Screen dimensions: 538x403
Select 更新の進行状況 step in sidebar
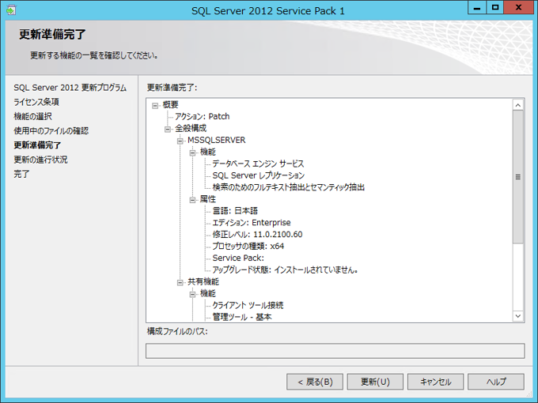pyautogui.click(x=40, y=160)
